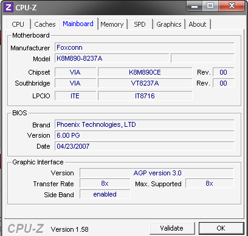Switch to the Memory tab
The height and width of the screenshot is (236, 248).
(x=112, y=24)
